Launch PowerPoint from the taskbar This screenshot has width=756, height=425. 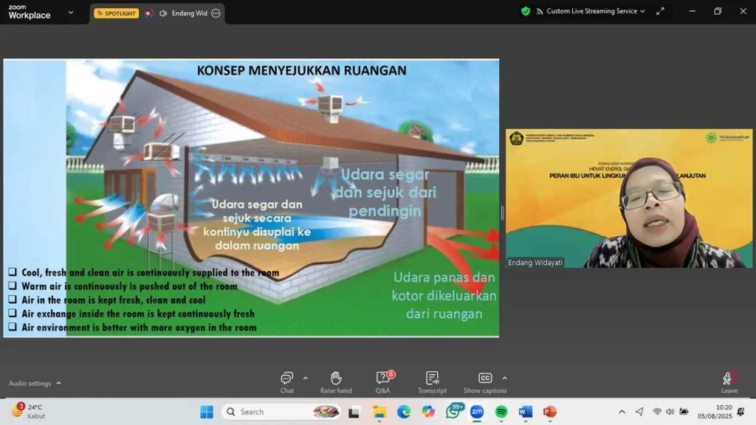(549, 412)
